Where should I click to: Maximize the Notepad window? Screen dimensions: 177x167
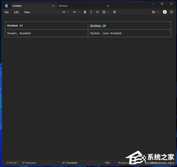click(162, 4)
